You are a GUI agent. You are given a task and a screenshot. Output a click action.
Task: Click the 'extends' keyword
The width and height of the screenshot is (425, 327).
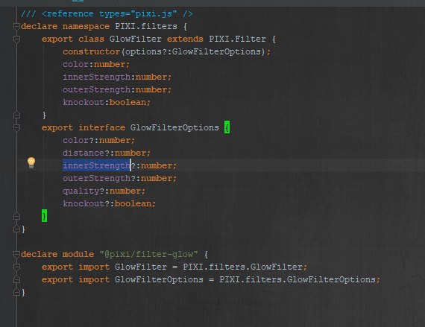pos(185,39)
